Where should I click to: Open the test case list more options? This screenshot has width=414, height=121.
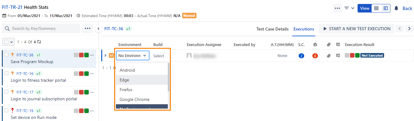pos(88,28)
